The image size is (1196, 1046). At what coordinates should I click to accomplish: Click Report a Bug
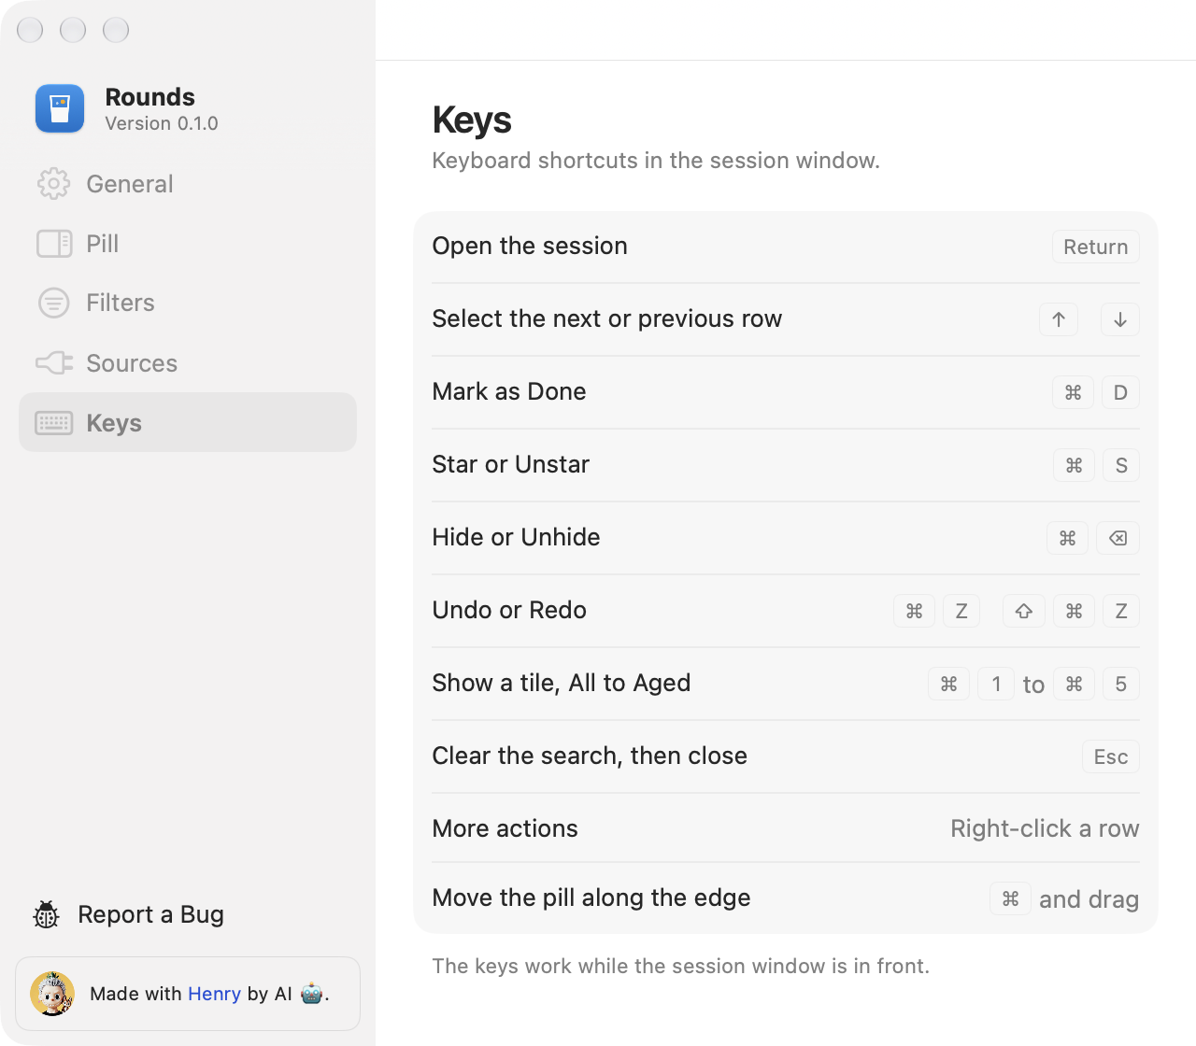click(128, 914)
